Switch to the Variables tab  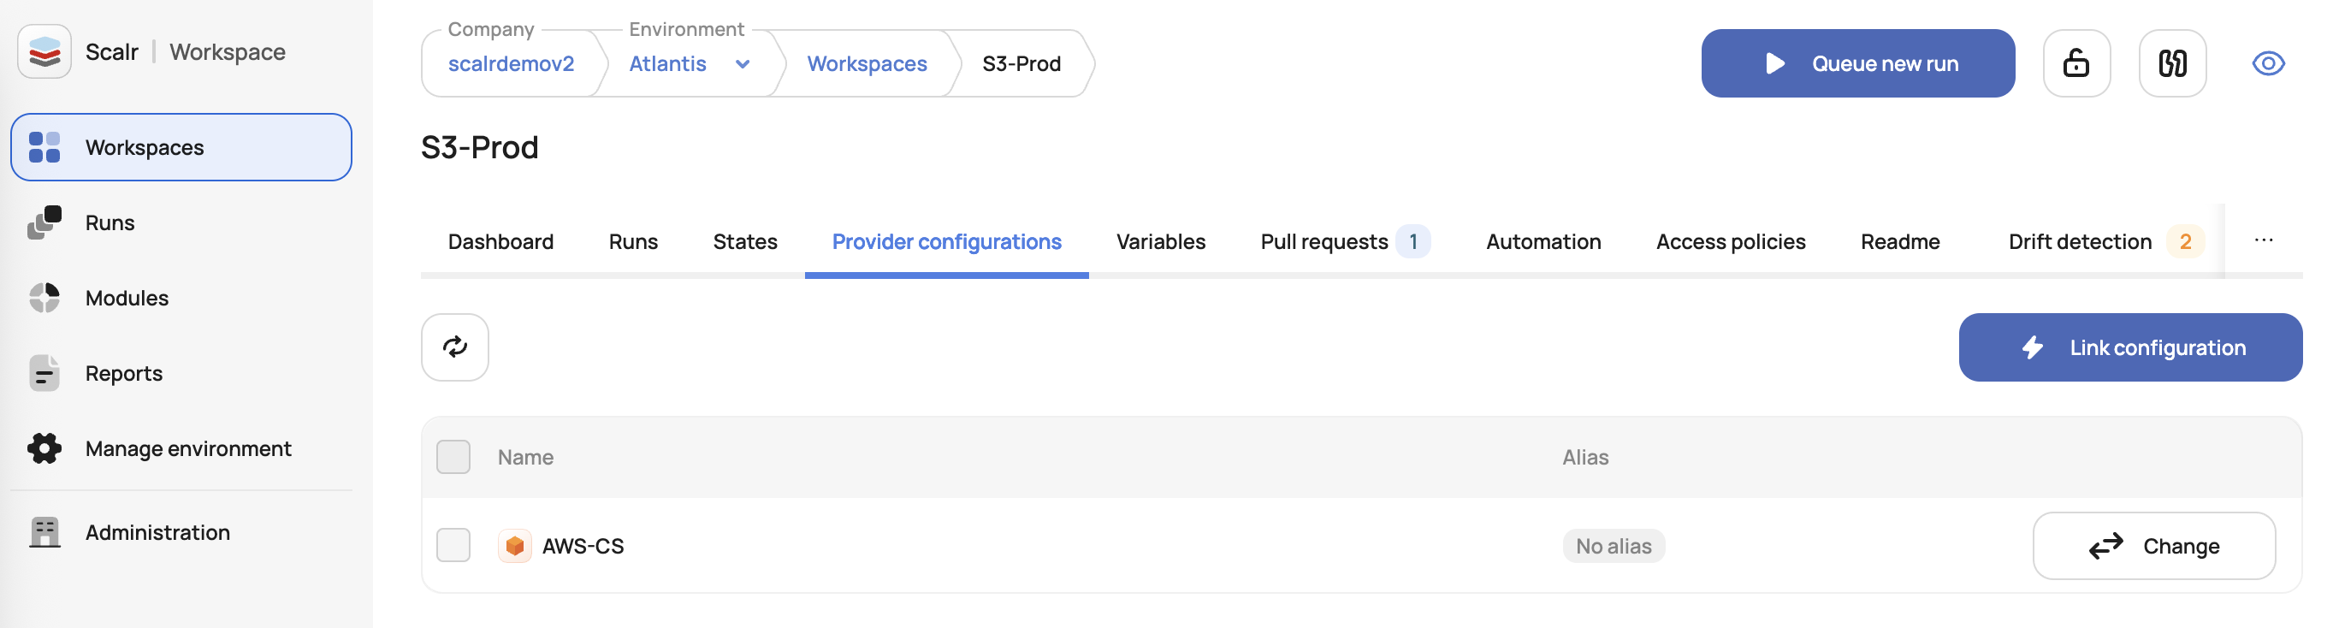point(1160,241)
